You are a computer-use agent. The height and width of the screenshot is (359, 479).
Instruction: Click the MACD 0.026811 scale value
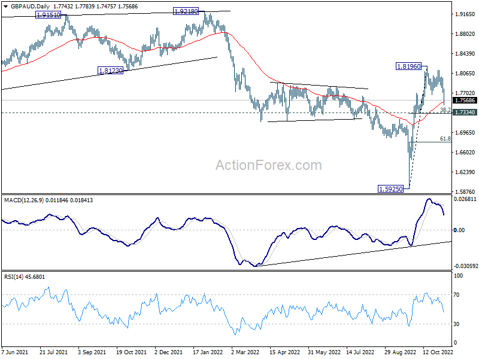[465, 199]
